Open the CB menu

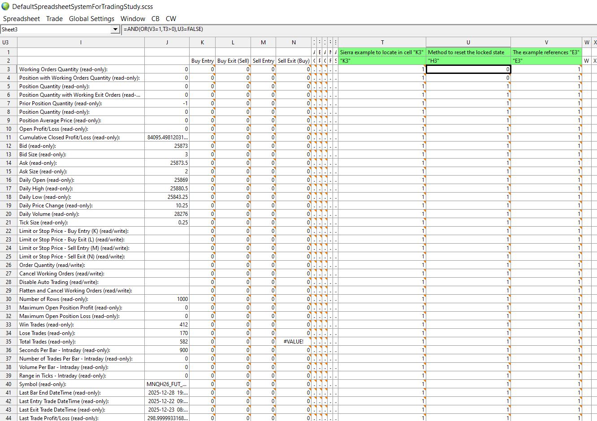(156, 19)
